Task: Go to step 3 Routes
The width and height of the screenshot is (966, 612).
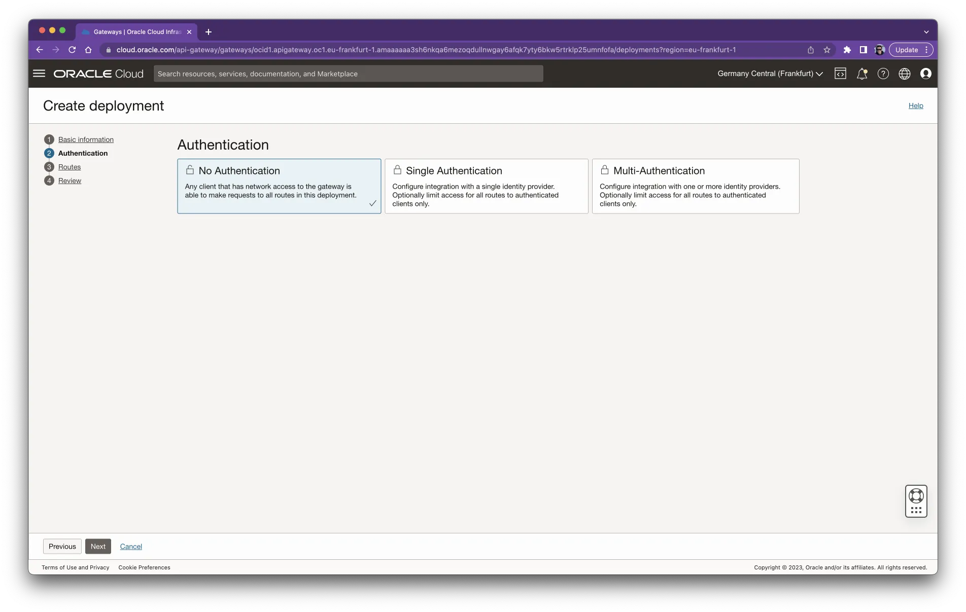Action: (70, 167)
